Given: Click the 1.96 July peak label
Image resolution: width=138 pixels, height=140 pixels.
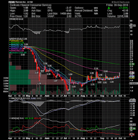Looking at the screenshot, I should coord(71,74).
